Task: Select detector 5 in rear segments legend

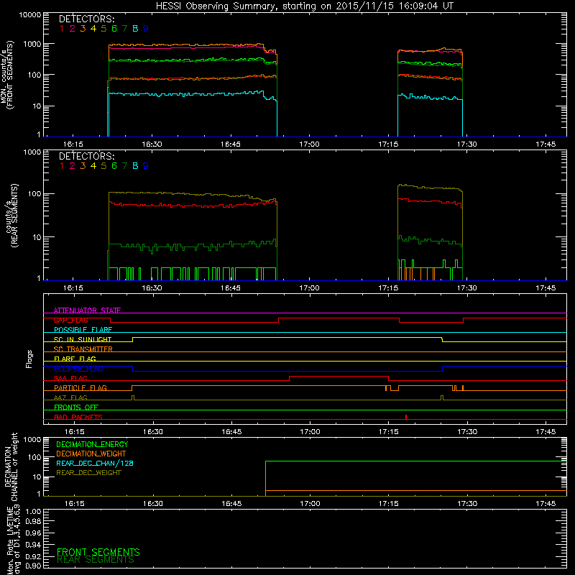Action: coord(103,166)
